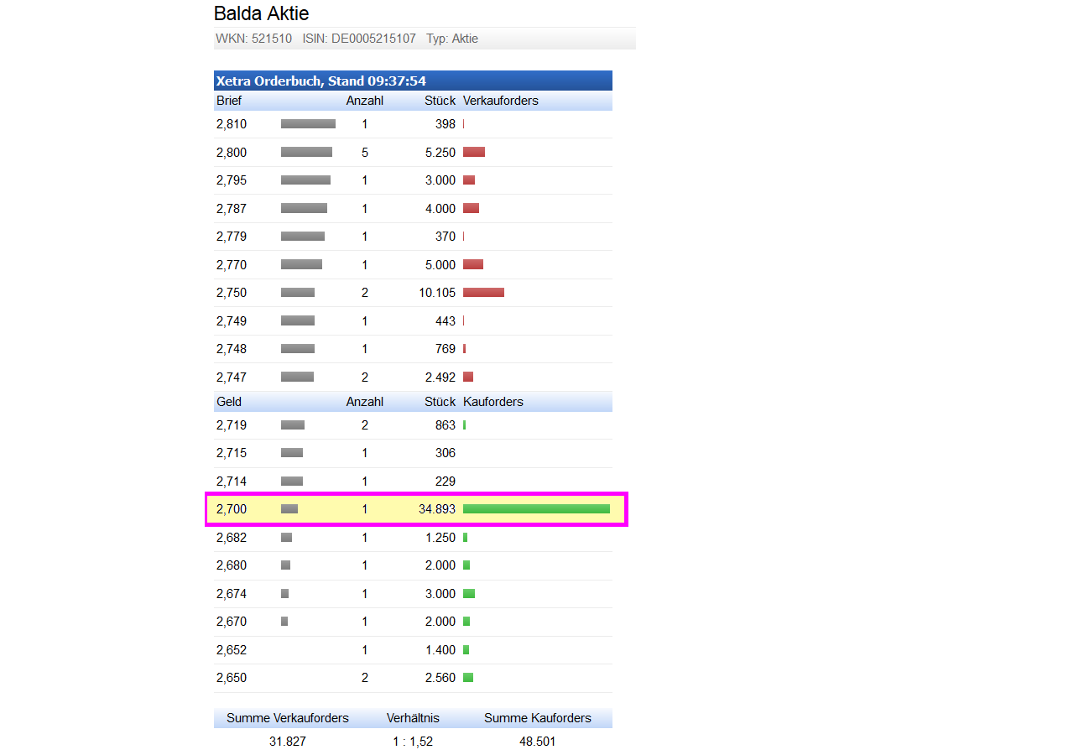Select the ask price 2,750
This screenshot has width=1084, height=755.
pos(232,293)
